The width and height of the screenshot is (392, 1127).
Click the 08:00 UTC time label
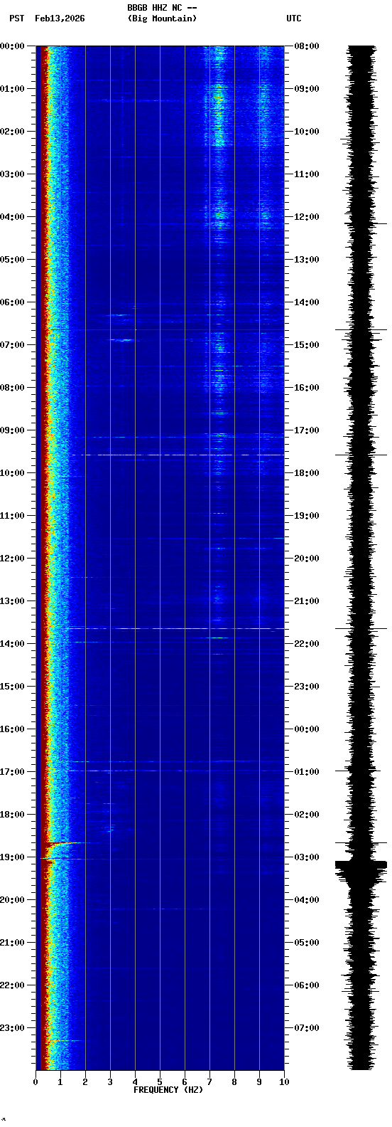[307, 46]
